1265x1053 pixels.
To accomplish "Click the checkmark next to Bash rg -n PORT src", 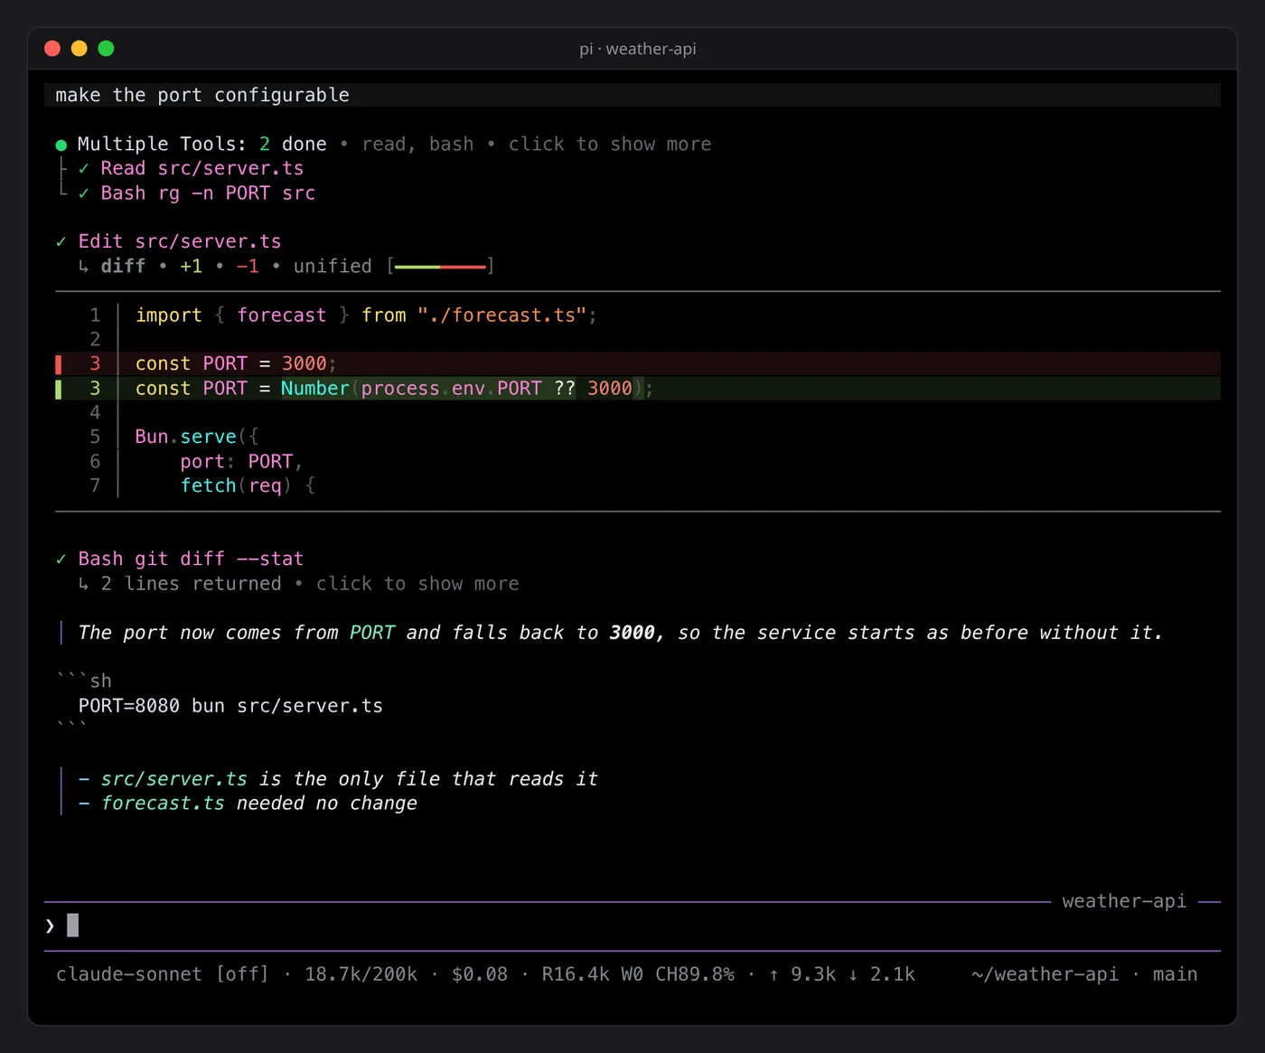I will tap(83, 193).
